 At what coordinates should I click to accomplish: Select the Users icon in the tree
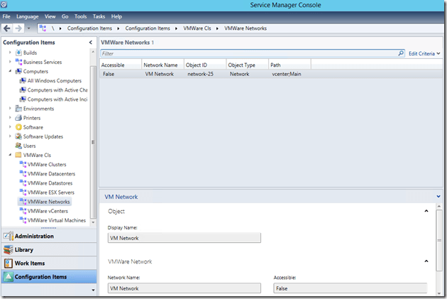tap(18, 146)
